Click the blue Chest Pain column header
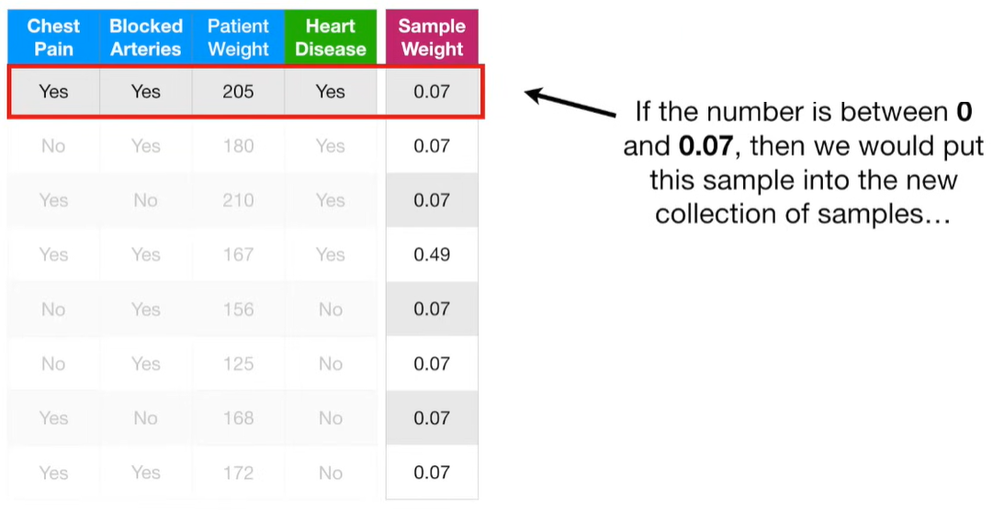 (x=53, y=38)
